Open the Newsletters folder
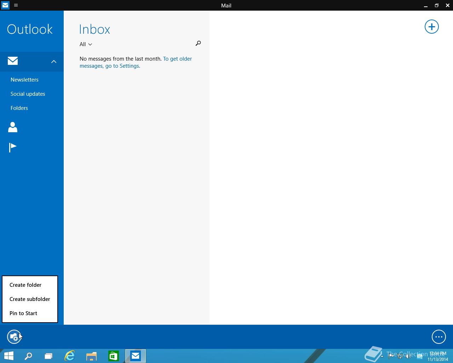Screen dimensions: 453x363 pyautogui.click(x=24, y=80)
